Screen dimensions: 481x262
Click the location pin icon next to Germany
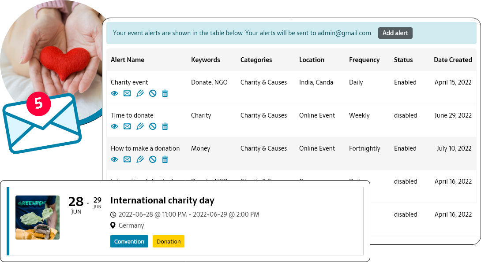pos(113,225)
